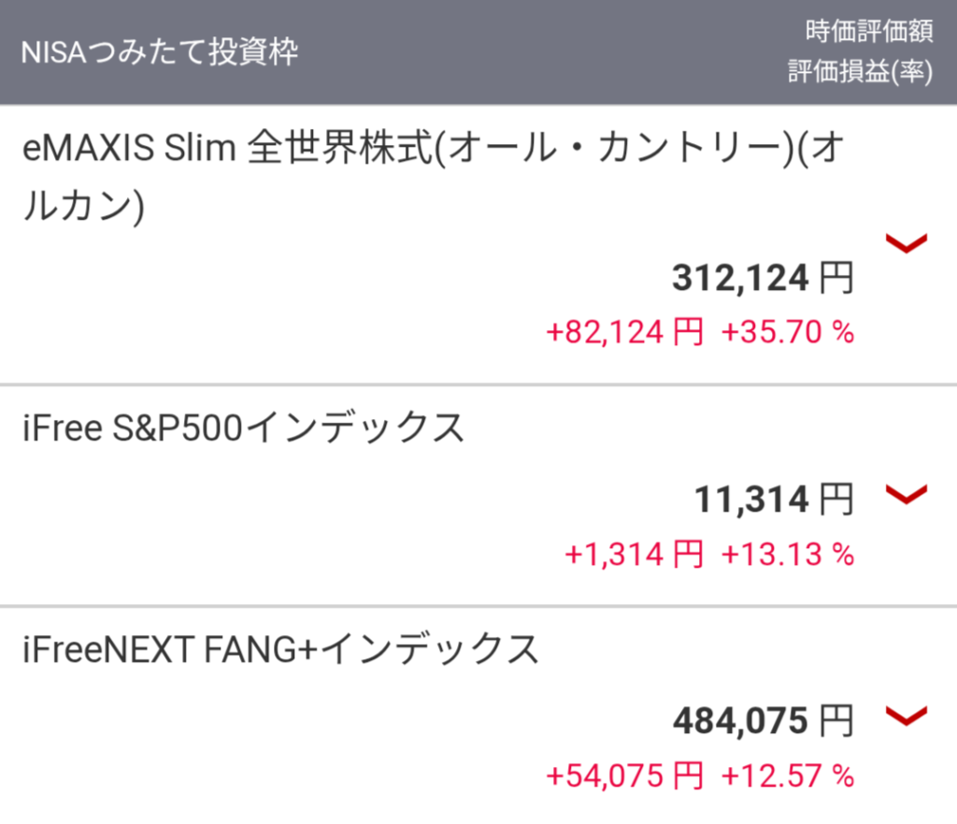Select the 11,314 円 valuation amount
This screenshot has height=824, width=957.
pyautogui.click(x=774, y=499)
